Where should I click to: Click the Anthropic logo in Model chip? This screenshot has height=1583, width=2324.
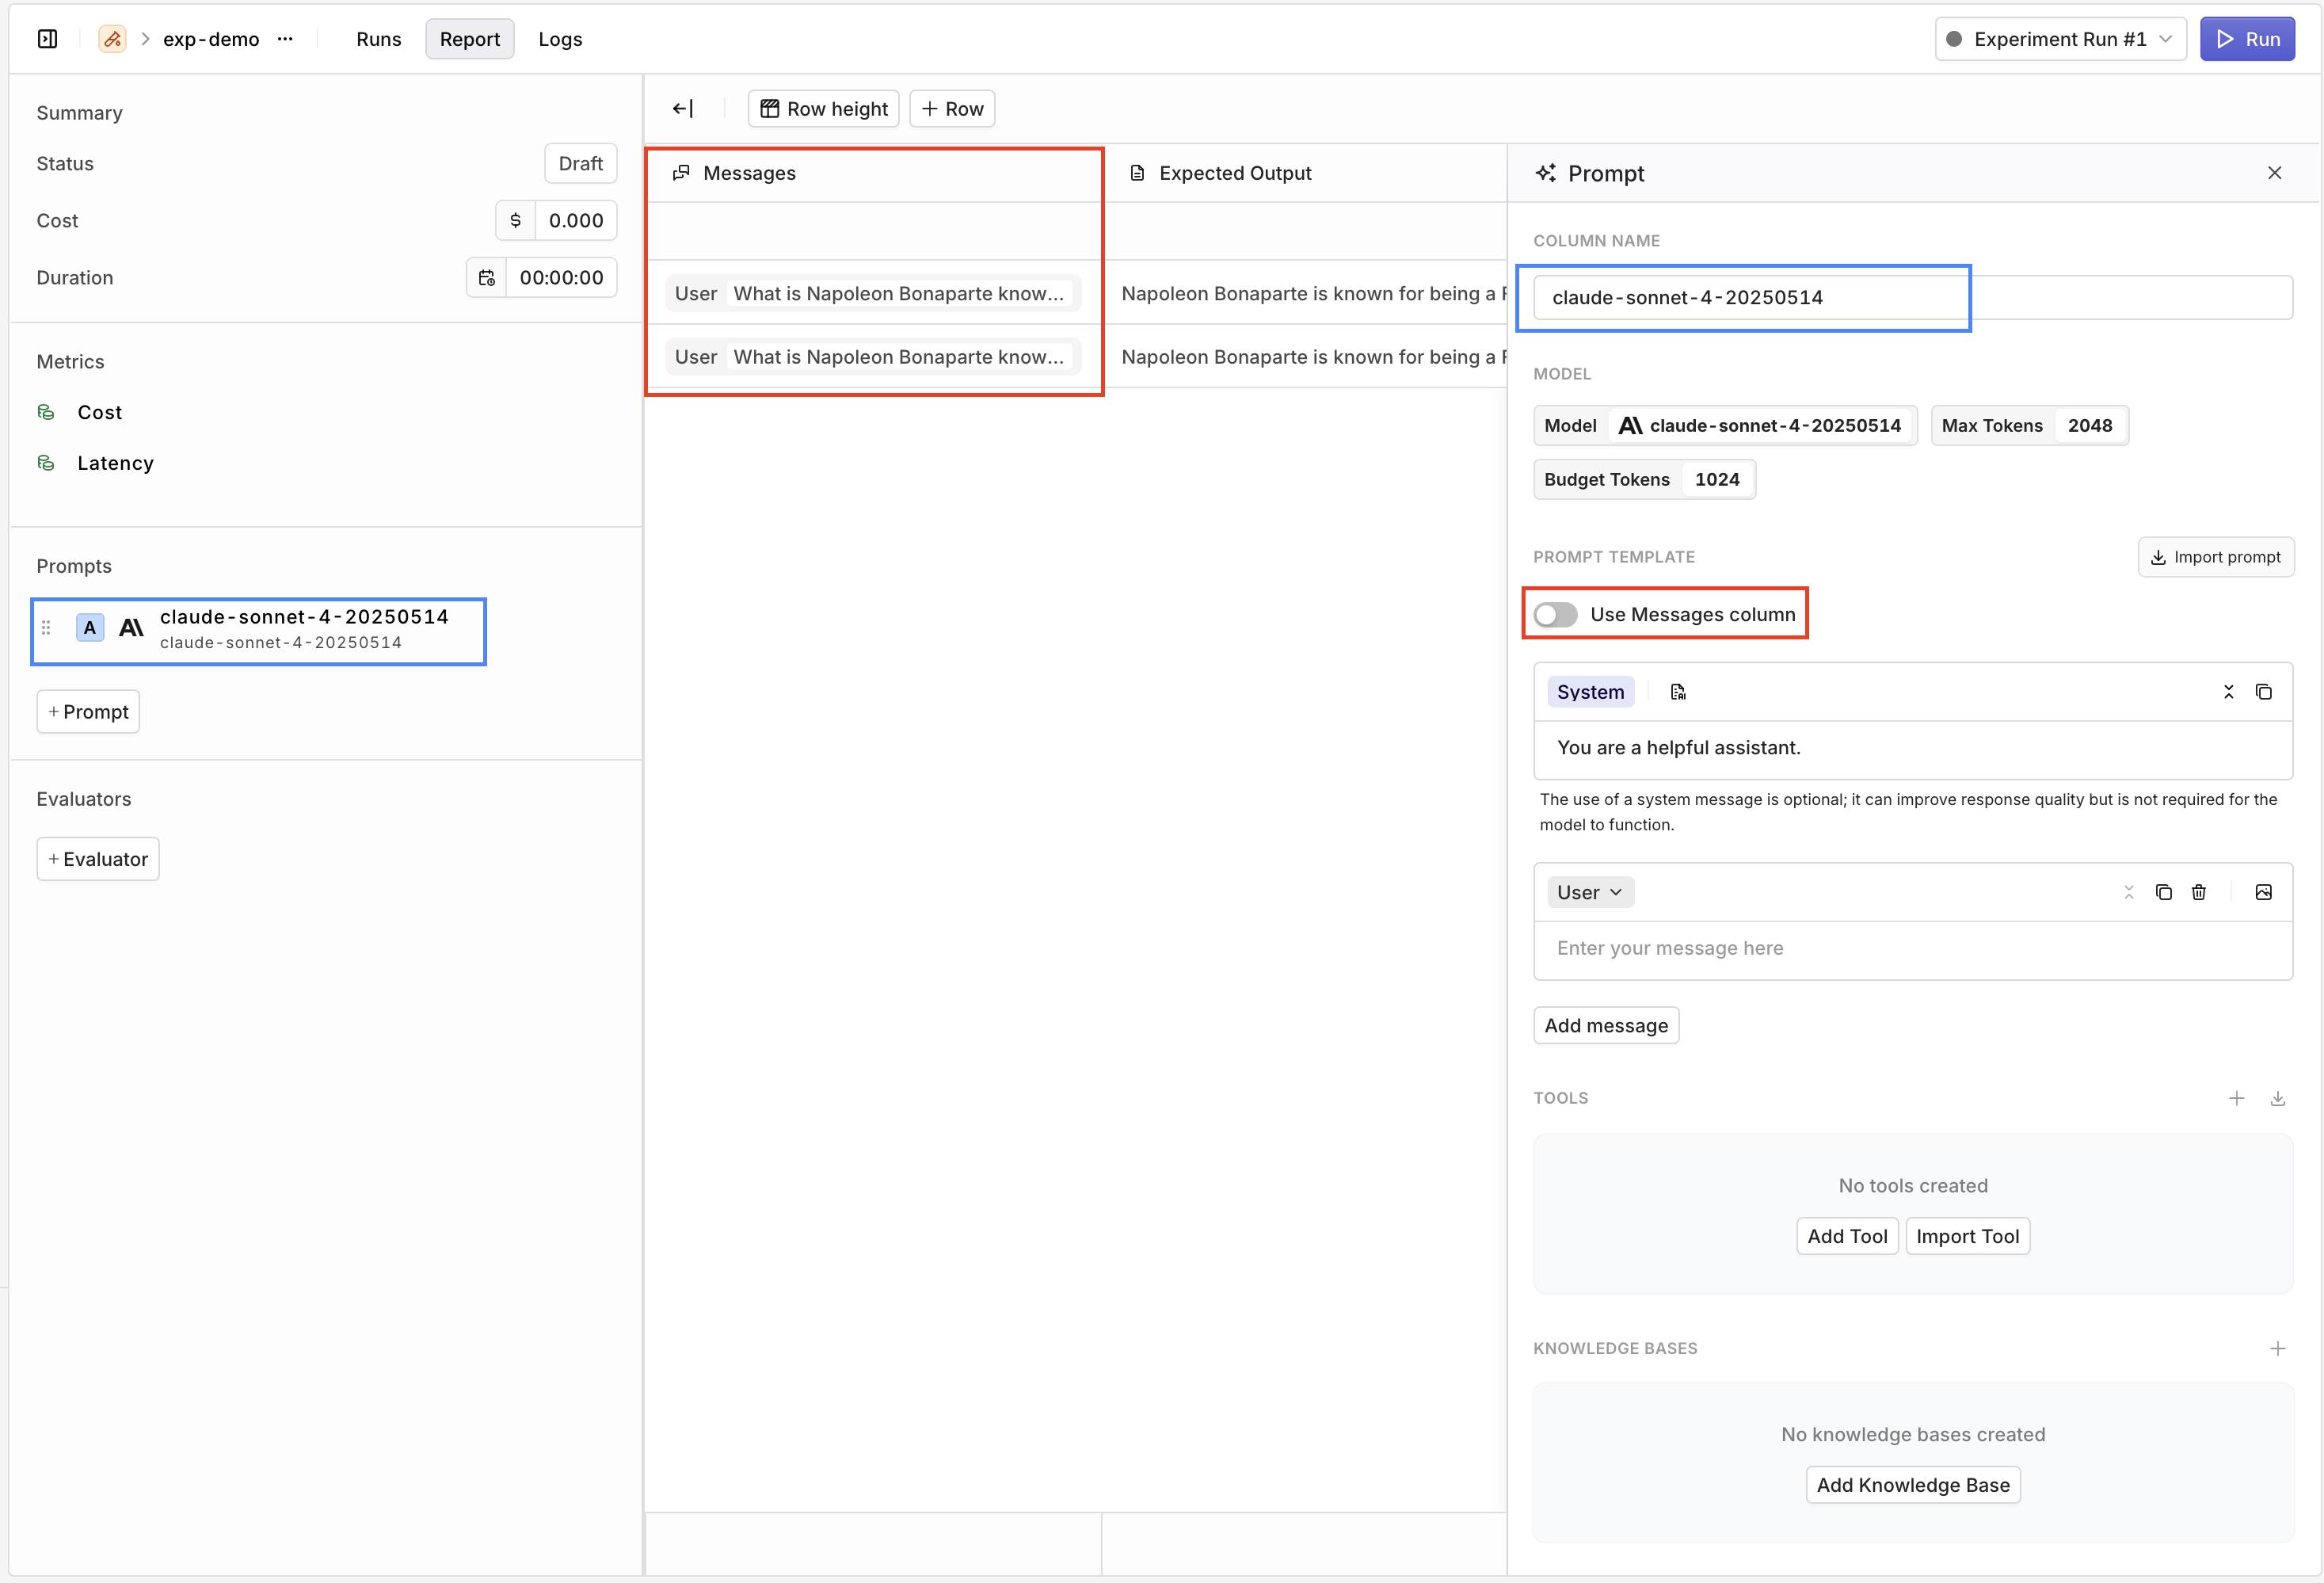[1630, 426]
